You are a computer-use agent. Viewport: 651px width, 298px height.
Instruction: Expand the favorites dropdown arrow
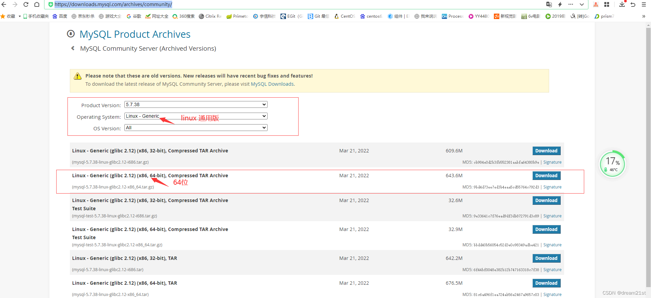pyautogui.click(x=20, y=16)
